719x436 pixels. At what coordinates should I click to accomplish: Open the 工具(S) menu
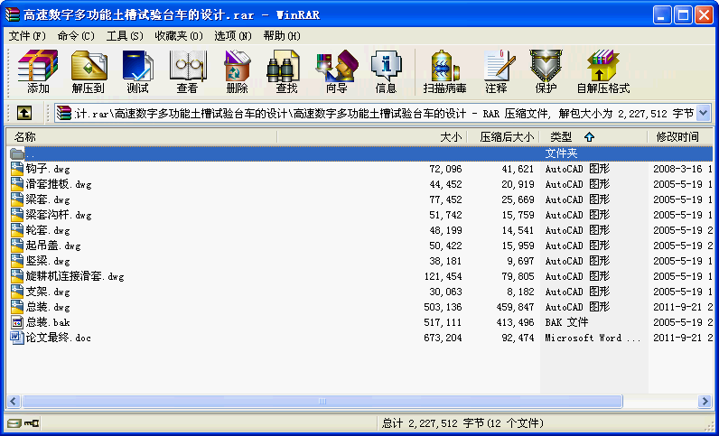(125, 36)
